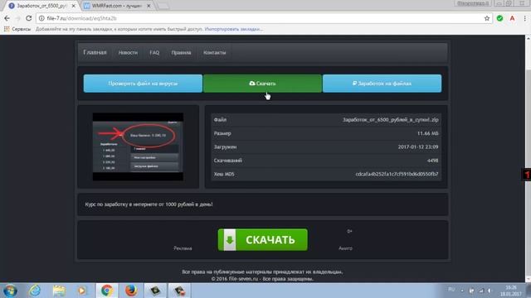Select the Заработок_от_6500 browser tab

(x=41, y=6)
